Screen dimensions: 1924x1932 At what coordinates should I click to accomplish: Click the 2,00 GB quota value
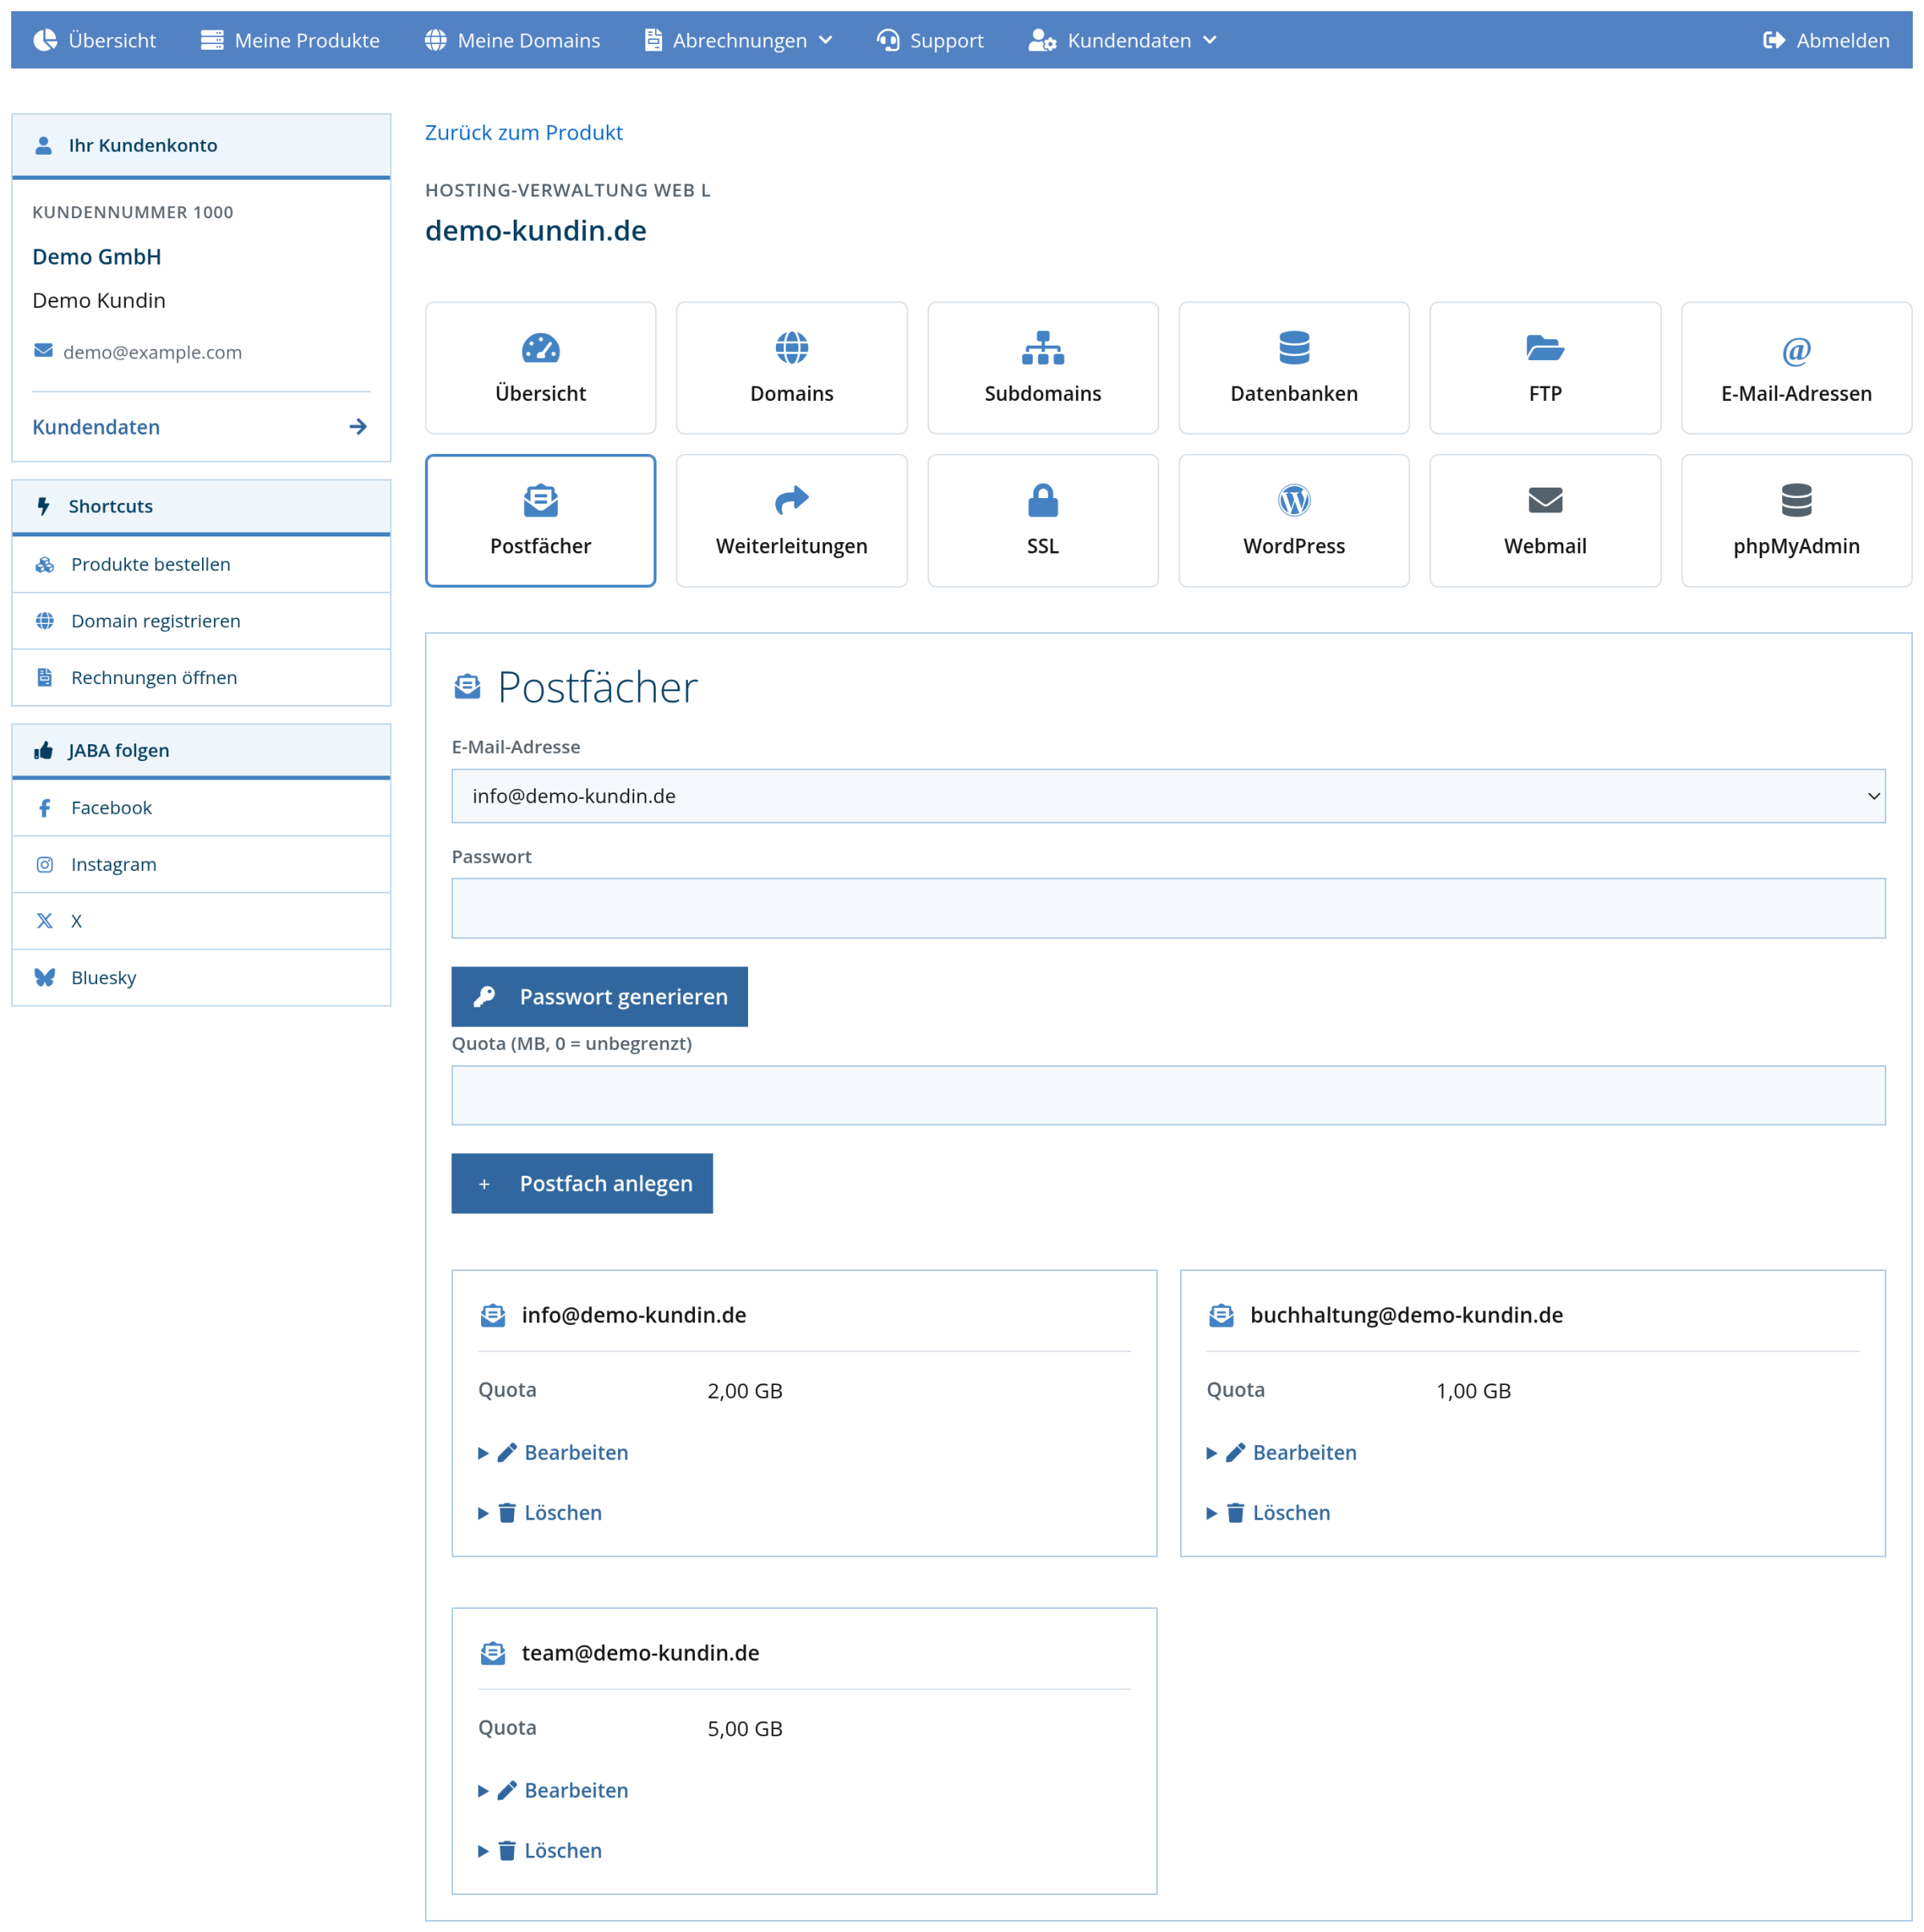[745, 1390]
